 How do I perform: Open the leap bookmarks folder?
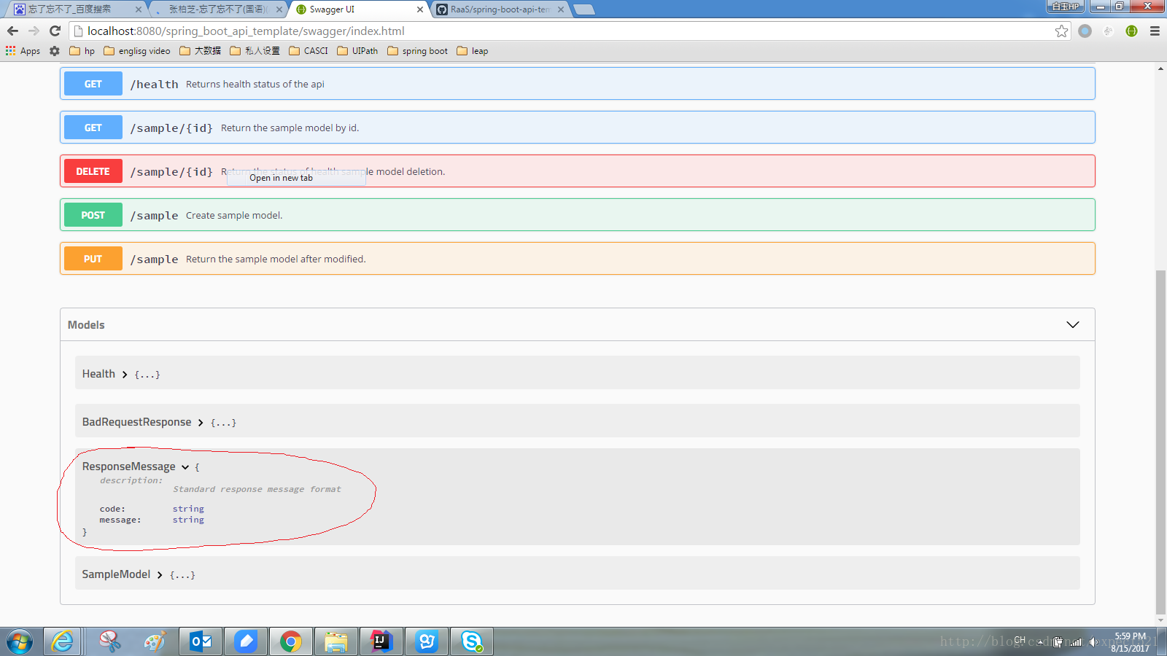pos(473,50)
